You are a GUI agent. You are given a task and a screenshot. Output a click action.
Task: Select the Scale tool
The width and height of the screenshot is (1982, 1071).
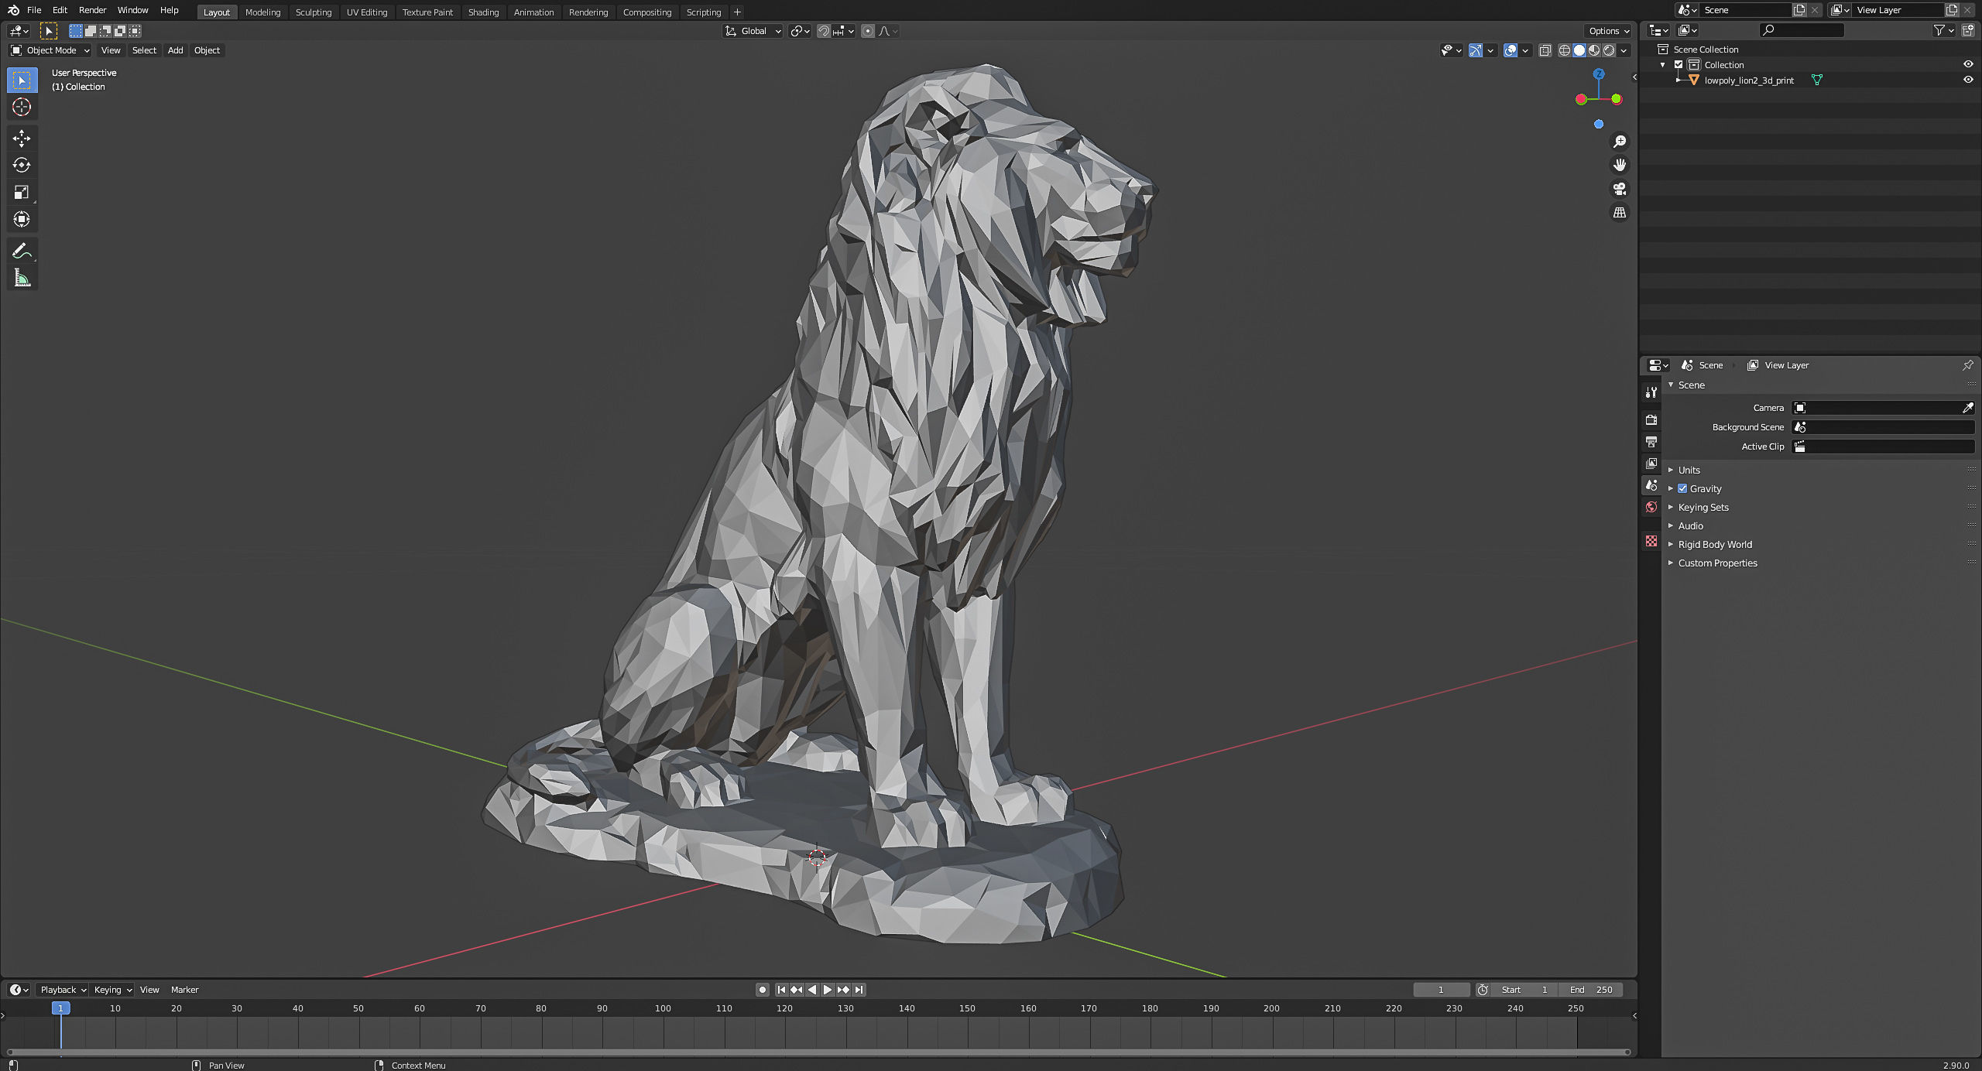click(22, 192)
